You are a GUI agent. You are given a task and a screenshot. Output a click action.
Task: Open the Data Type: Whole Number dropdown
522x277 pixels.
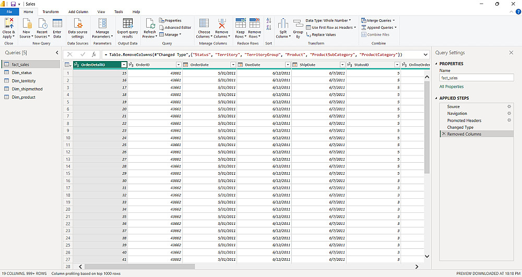pyautogui.click(x=328, y=20)
